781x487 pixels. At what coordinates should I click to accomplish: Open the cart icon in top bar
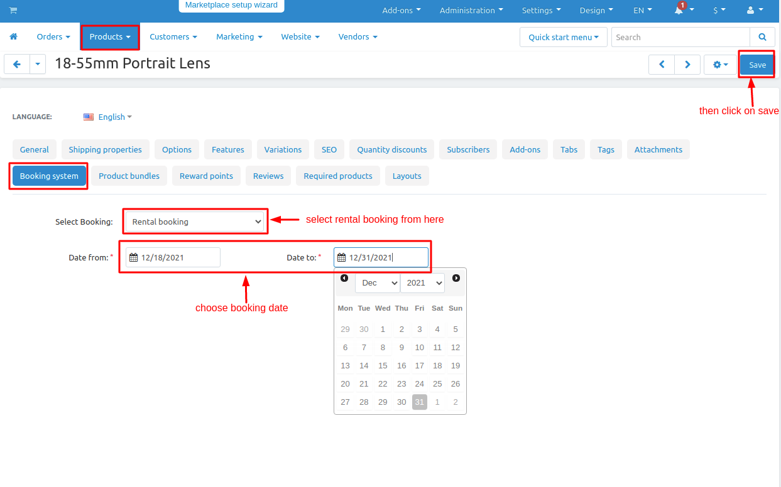[13, 10]
